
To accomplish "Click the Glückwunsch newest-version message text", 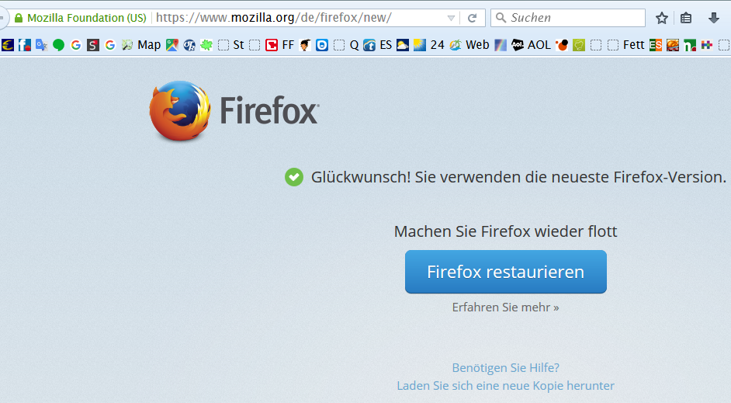I will tap(519, 177).
